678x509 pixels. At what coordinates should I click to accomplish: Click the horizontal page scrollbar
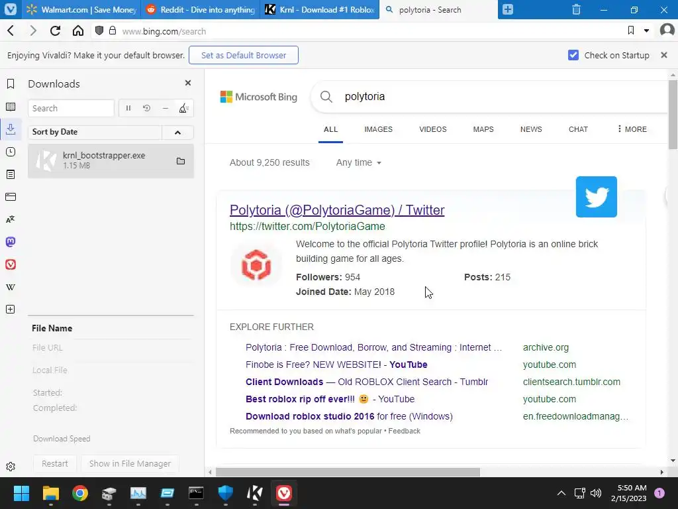pyautogui.click(x=348, y=472)
